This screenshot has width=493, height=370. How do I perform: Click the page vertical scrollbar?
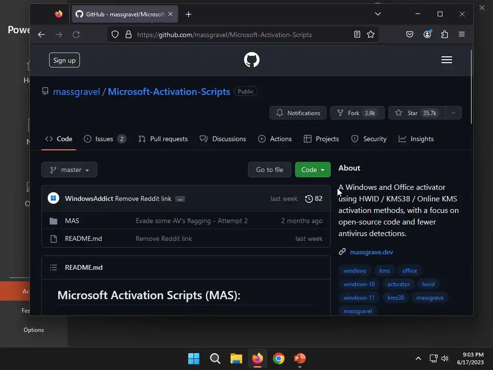click(x=471, y=87)
